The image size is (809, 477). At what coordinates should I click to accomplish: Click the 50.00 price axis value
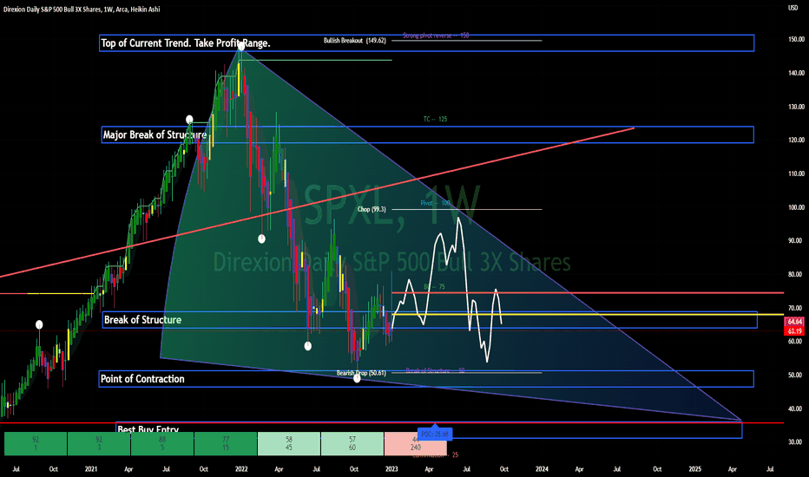[x=796, y=375]
